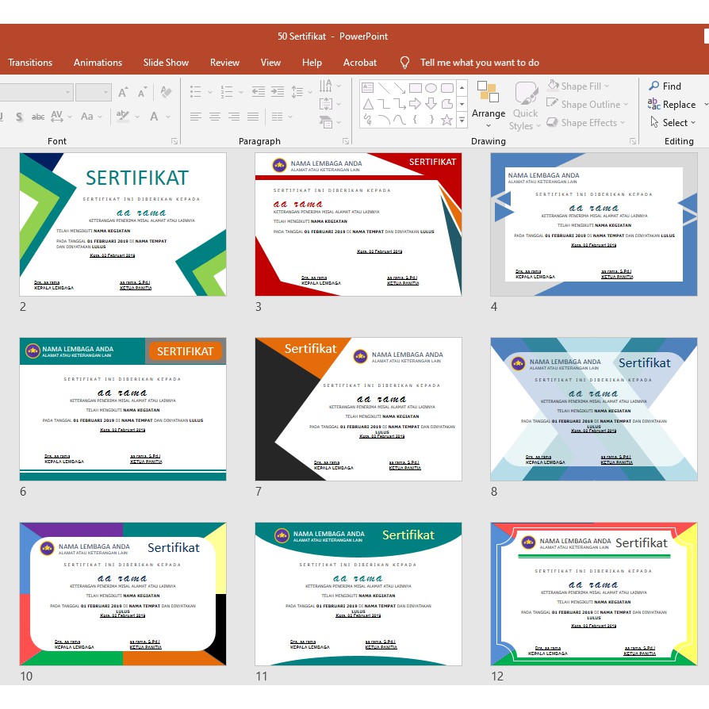Select slide 7 thumbnail with orange Sertifikat
The image size is (709, 709).
coord(358,409)
